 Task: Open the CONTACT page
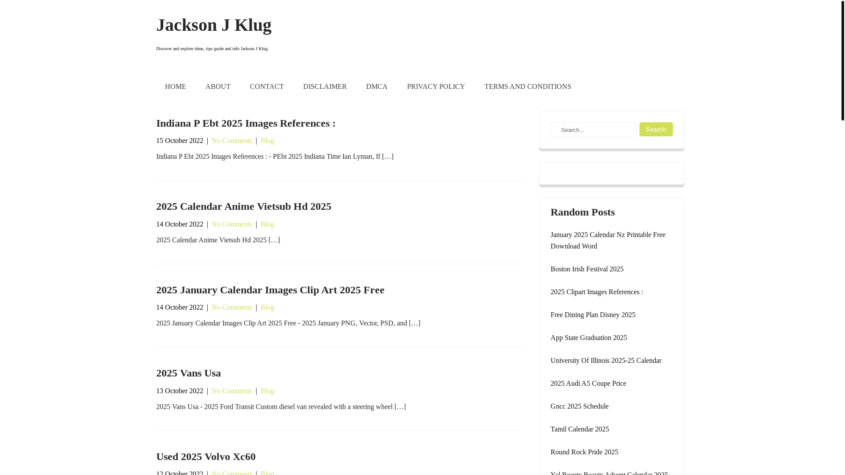point(267,87)
